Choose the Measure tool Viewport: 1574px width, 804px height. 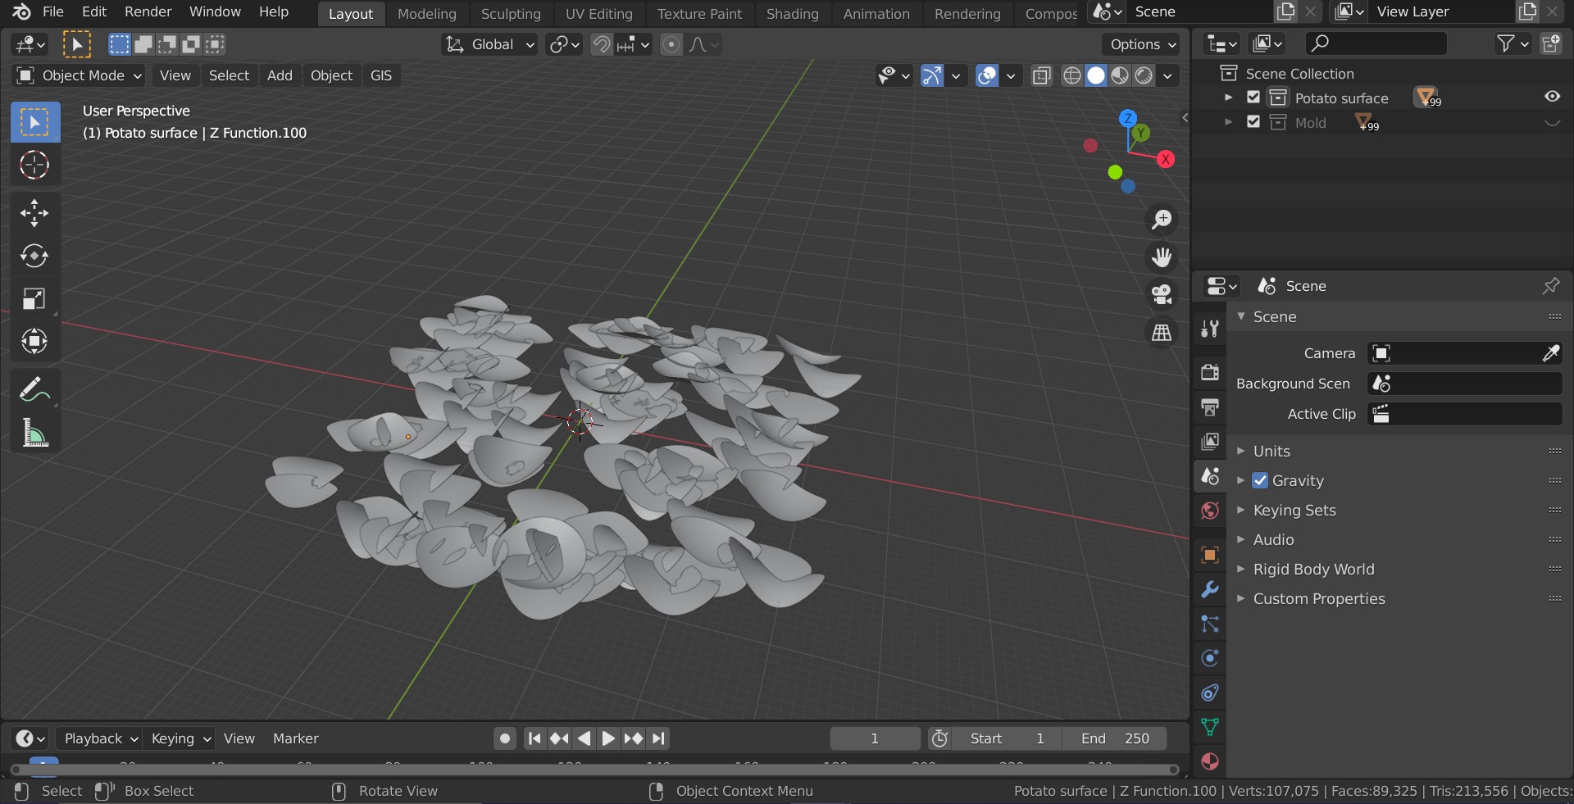34,432
